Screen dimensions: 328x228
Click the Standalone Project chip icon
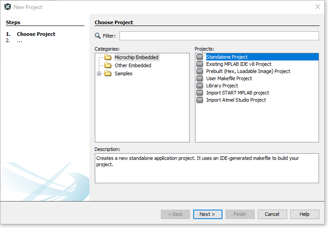200,57
